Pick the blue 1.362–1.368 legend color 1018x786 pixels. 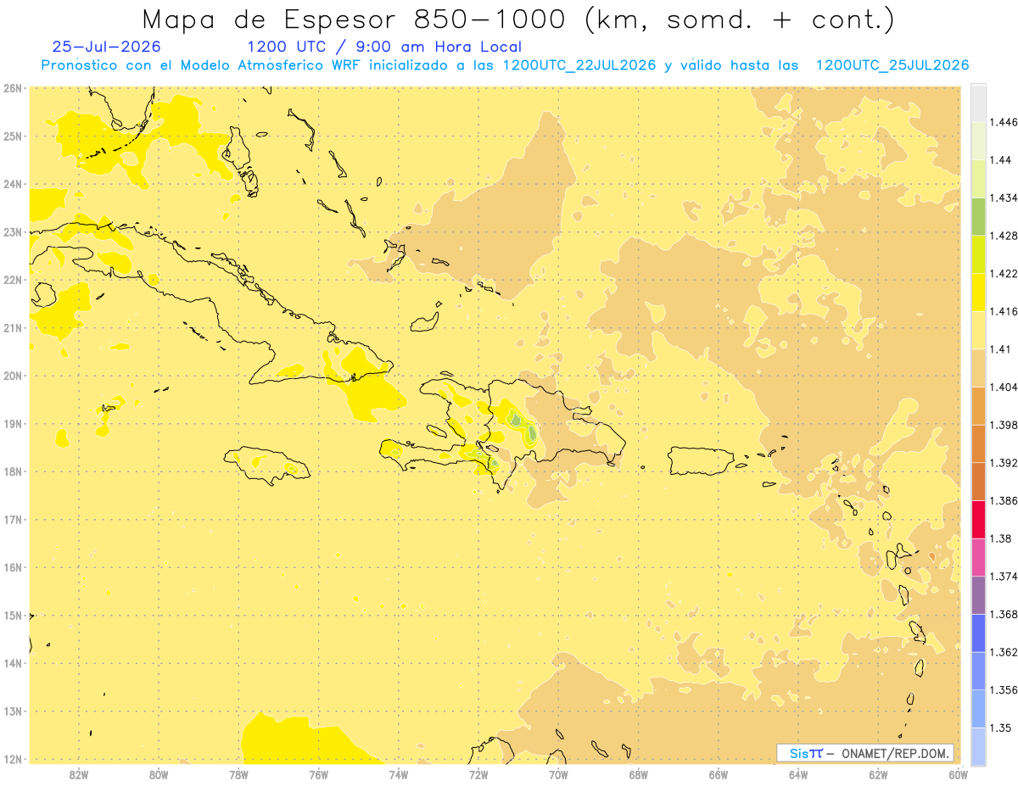coord(978,633)
